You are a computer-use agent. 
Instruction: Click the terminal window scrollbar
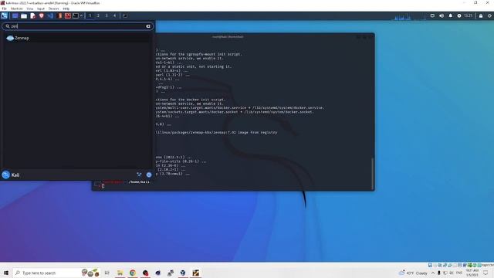372,173
